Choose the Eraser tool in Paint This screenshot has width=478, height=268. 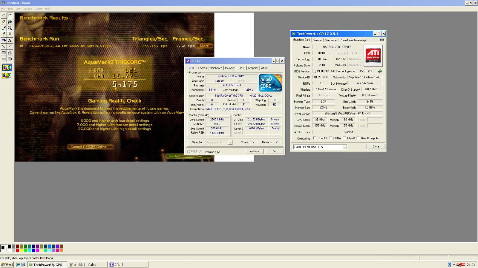pyautogui.click(x=4, y=22)
